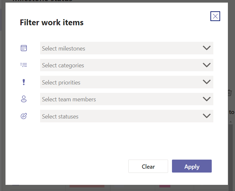
Task: Expand the categories dropdown chevron
Action: 207,65
